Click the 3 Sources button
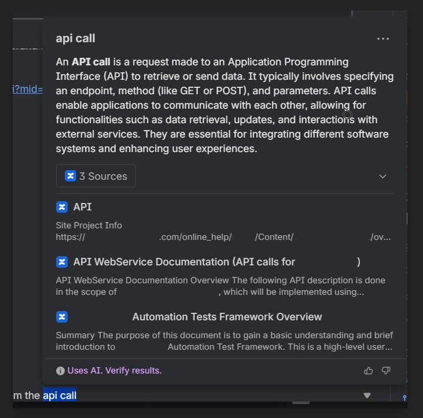 pos(96,176)
